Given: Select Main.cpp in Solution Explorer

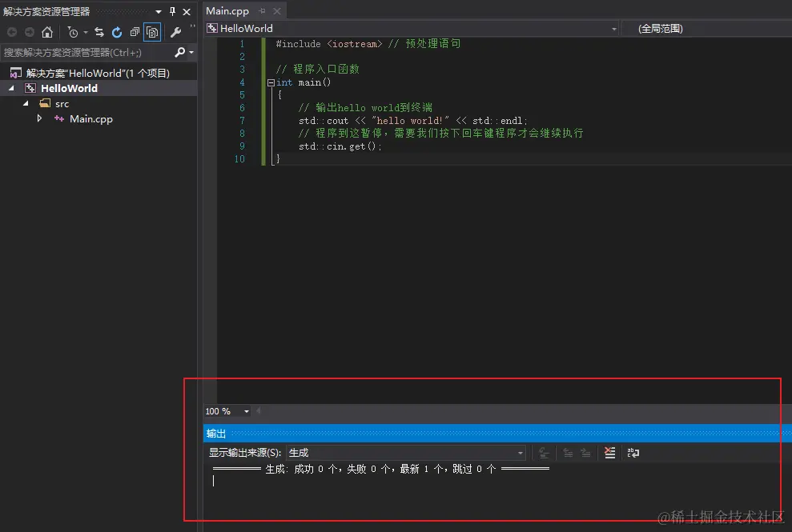Looking at the screenshot, I should point(91,119).
